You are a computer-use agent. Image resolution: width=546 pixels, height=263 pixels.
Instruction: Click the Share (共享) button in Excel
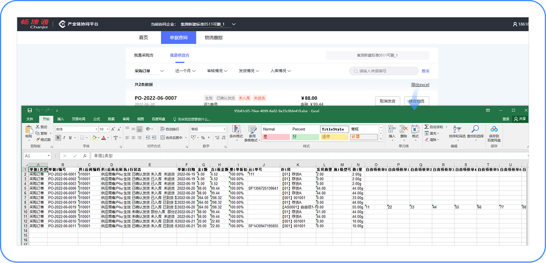pos(521,119)
